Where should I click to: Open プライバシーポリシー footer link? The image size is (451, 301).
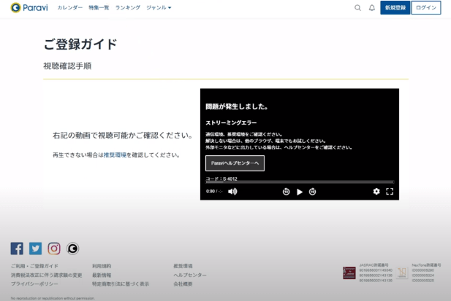(34, 284)
